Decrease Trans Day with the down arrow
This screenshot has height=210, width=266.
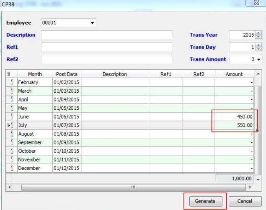click(258, 49)
